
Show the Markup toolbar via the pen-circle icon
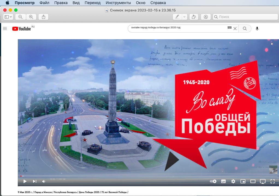206,17
